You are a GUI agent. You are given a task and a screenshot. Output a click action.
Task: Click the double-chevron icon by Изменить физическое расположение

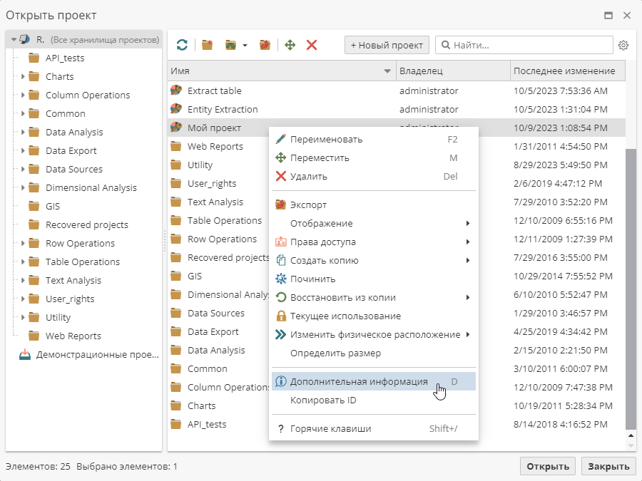[280, 334]
